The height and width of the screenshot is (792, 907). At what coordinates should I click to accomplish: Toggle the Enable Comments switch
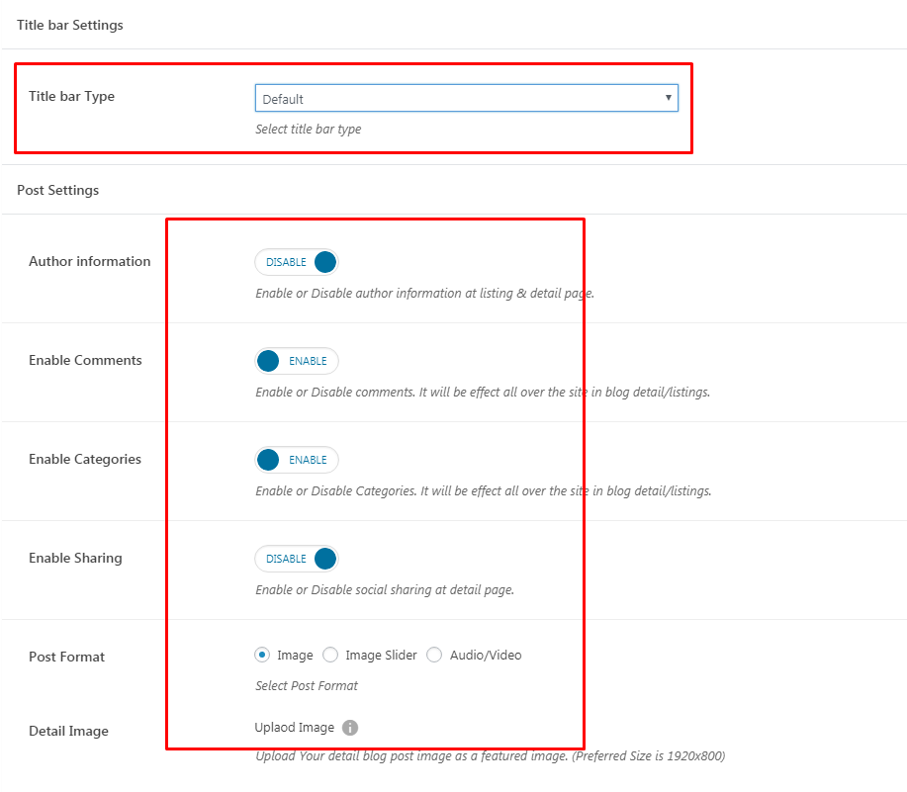click(x=297, y=361)
